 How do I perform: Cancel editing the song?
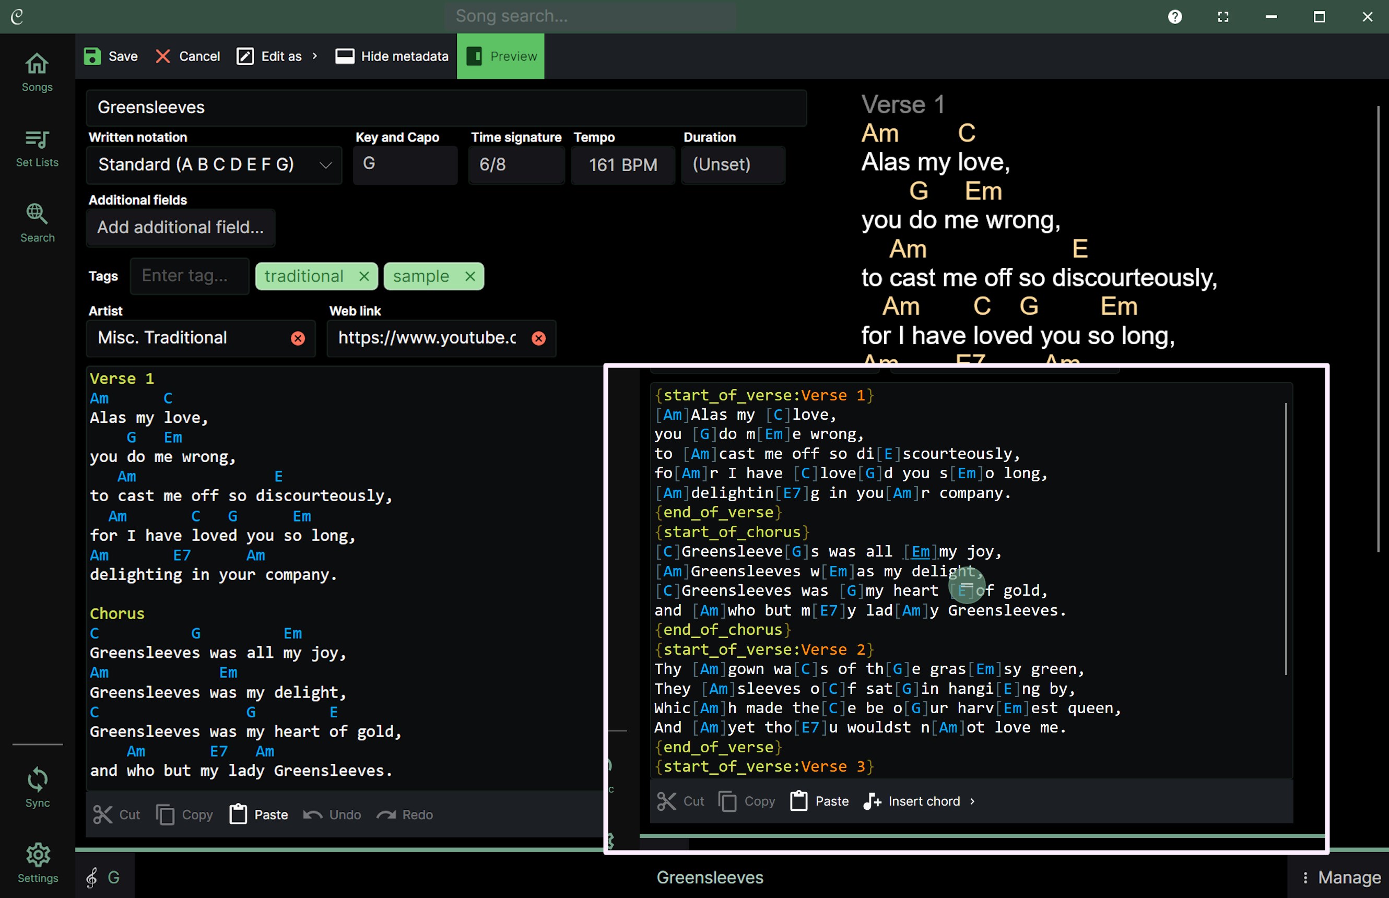[x=188, y=56]
